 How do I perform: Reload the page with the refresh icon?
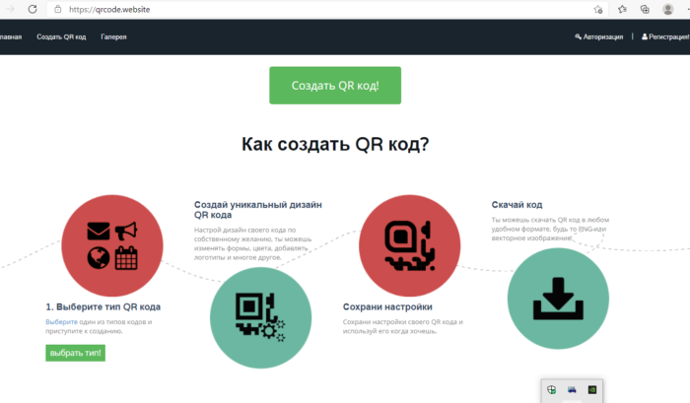pyautogui.click(x=33, y=9)
